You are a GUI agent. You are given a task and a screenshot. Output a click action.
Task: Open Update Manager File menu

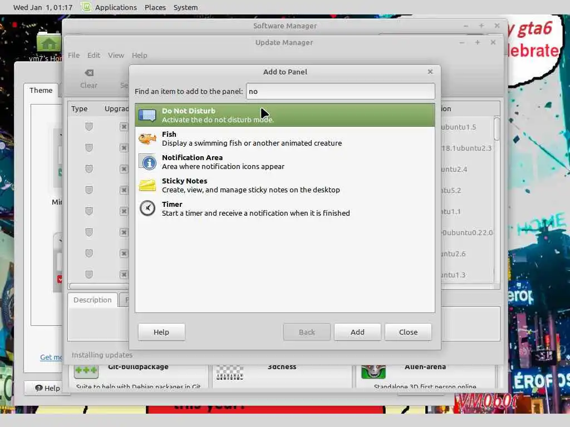(74, 55)
